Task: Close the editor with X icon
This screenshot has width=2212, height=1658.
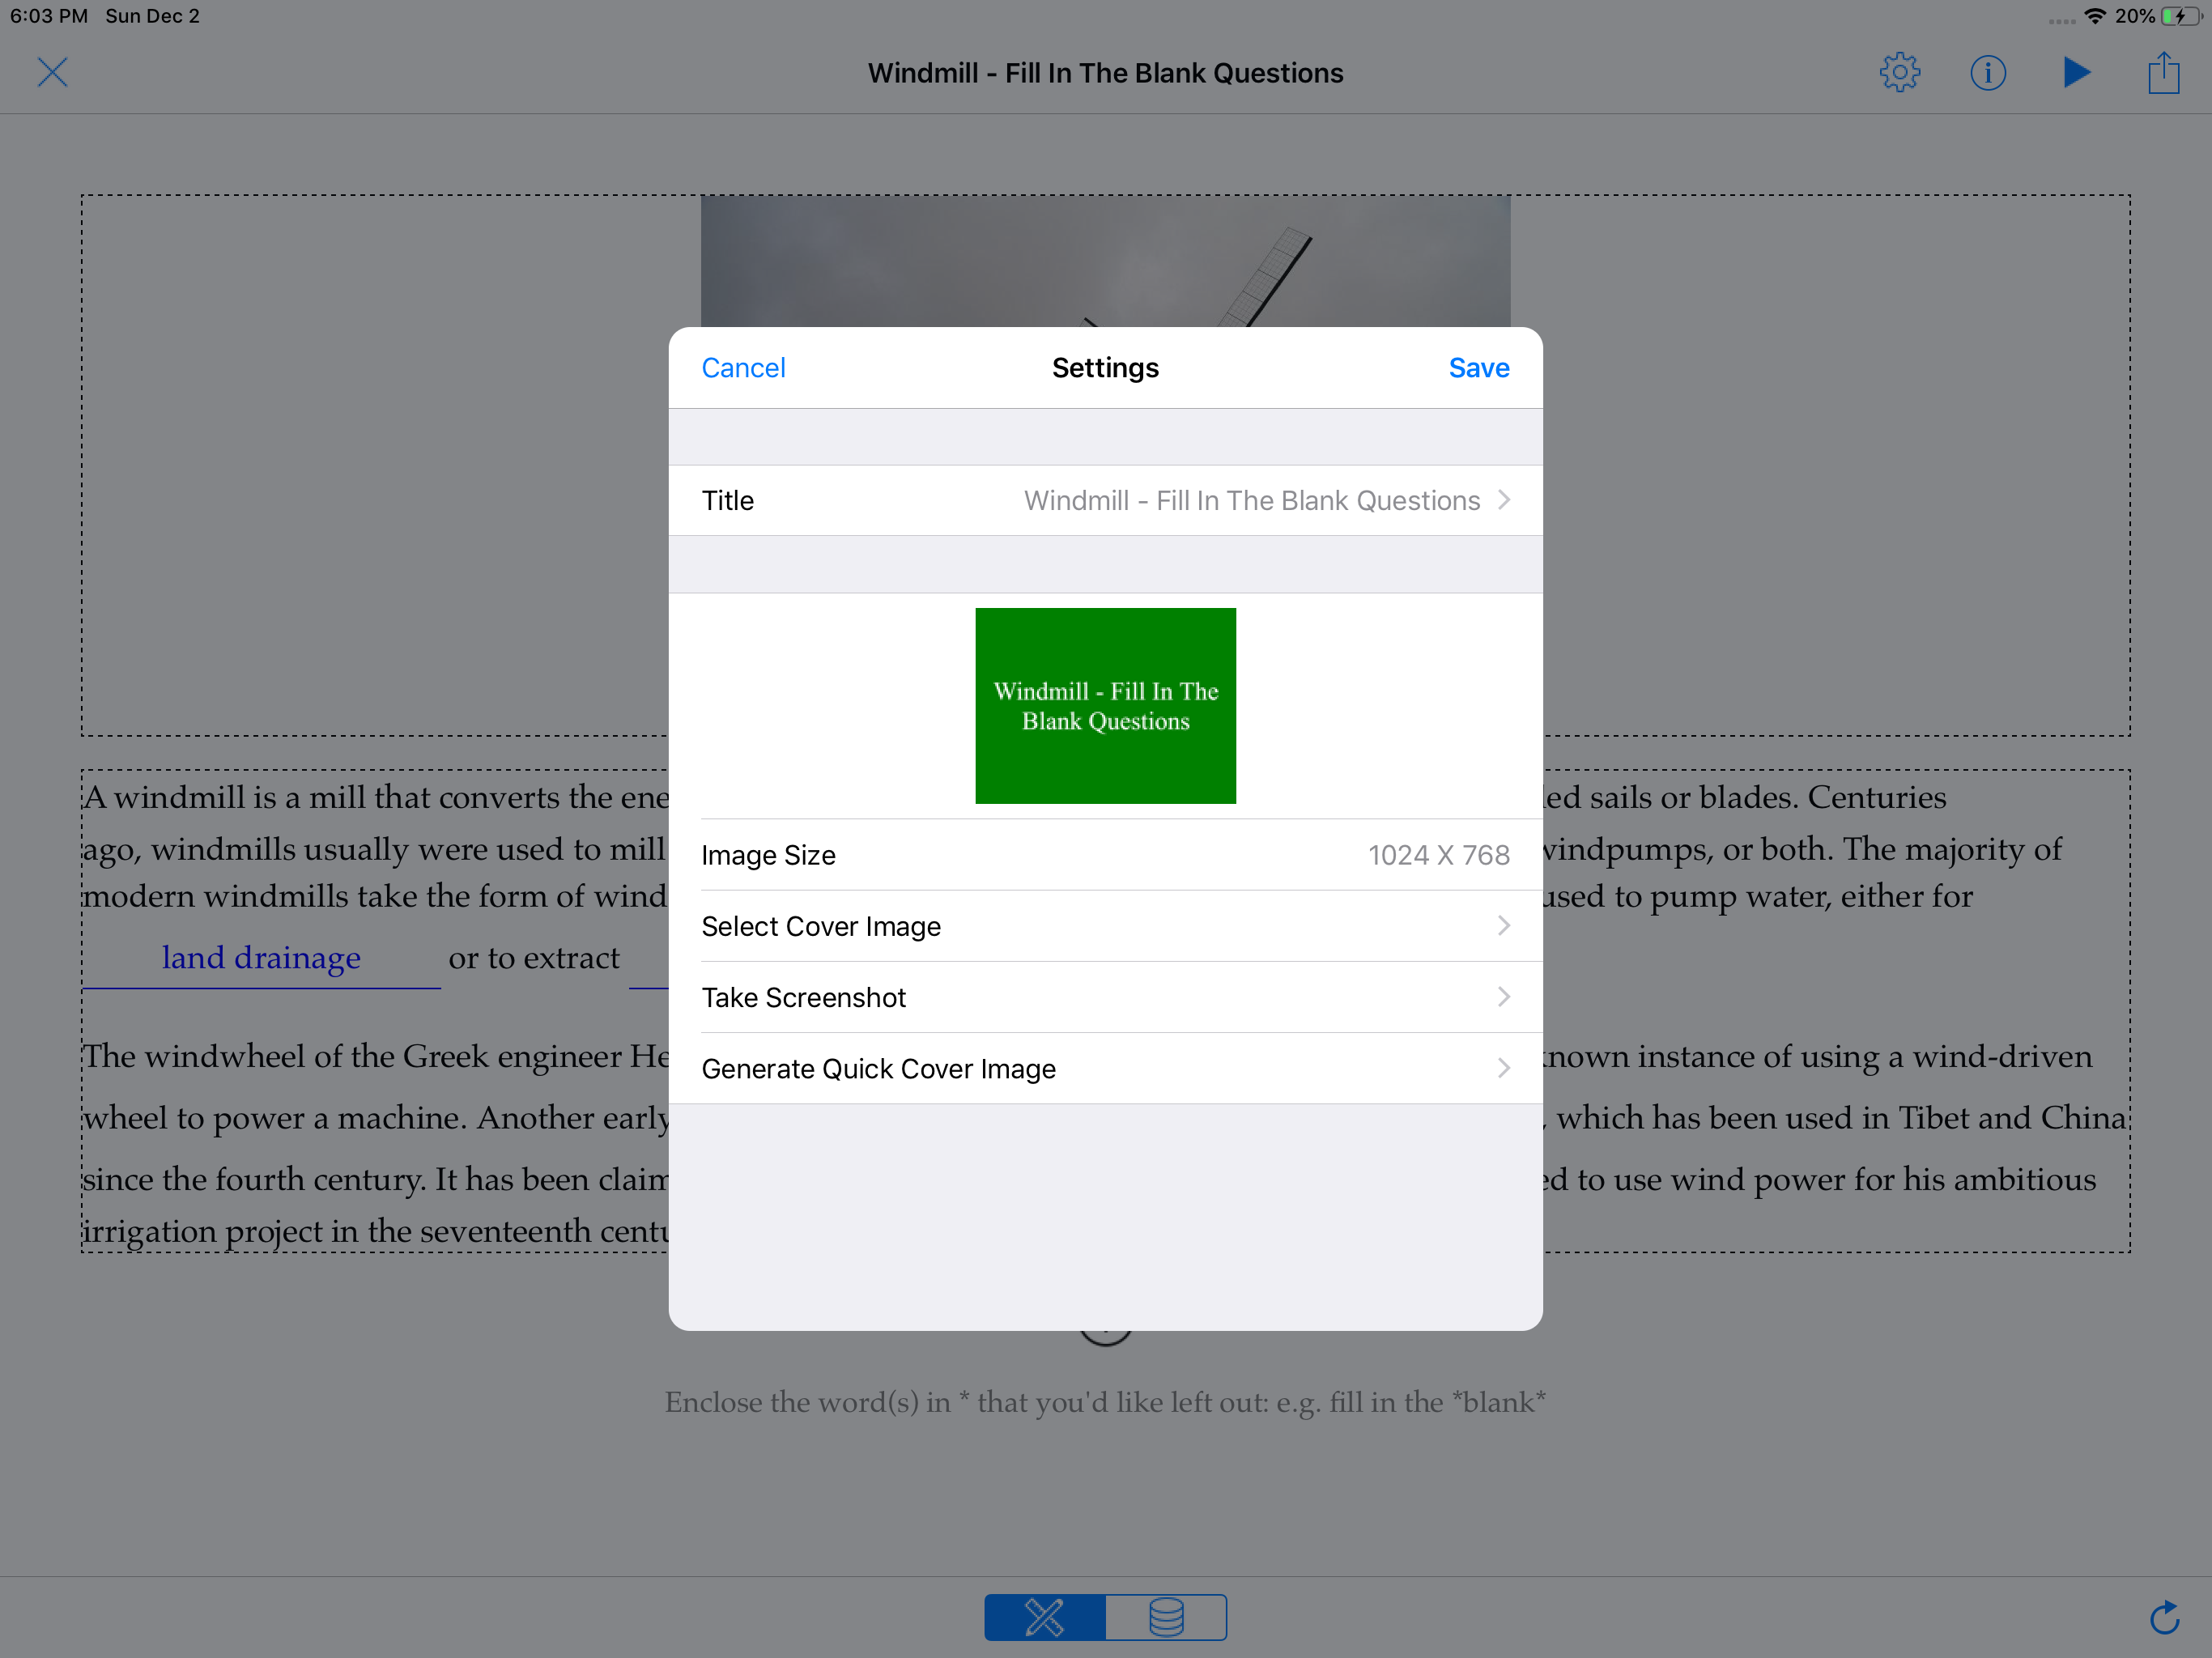Action: pos(52,73)
